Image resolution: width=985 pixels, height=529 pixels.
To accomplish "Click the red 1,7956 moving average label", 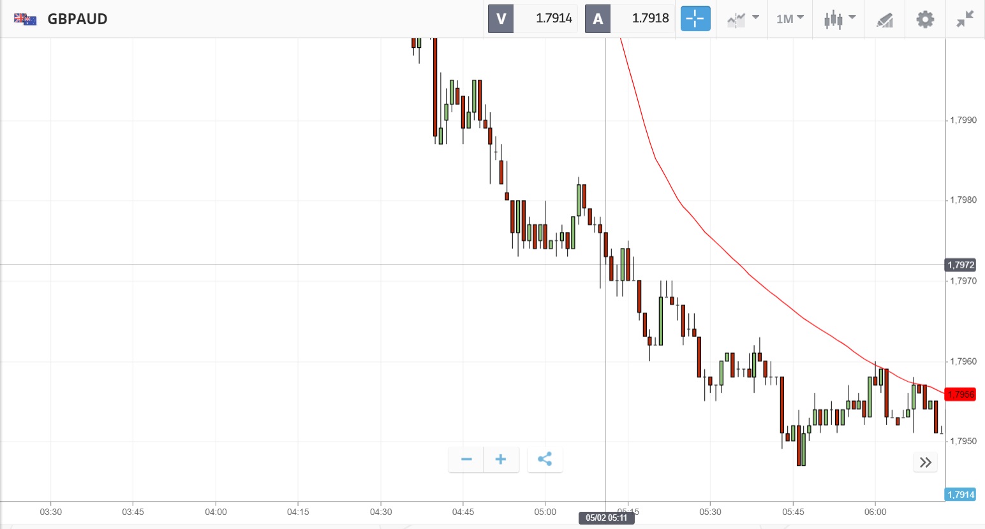I will pos(960,395).
